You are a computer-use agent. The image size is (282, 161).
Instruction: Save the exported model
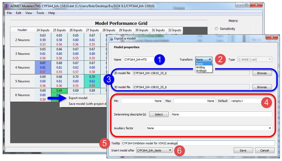[x=243, y=150]
